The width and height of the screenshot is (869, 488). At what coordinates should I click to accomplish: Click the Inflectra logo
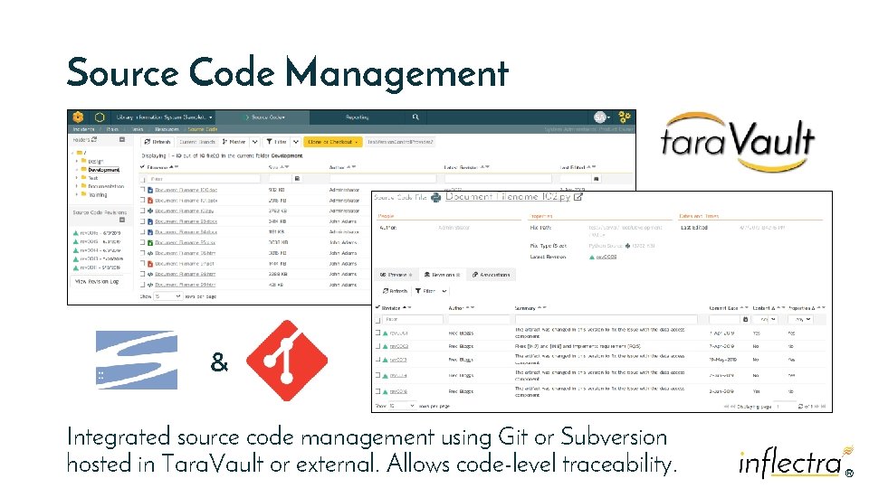pos(796,462)
